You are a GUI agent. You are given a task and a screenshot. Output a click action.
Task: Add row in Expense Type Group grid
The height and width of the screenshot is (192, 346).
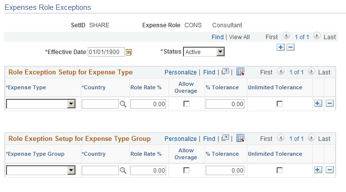click(318, 170)
